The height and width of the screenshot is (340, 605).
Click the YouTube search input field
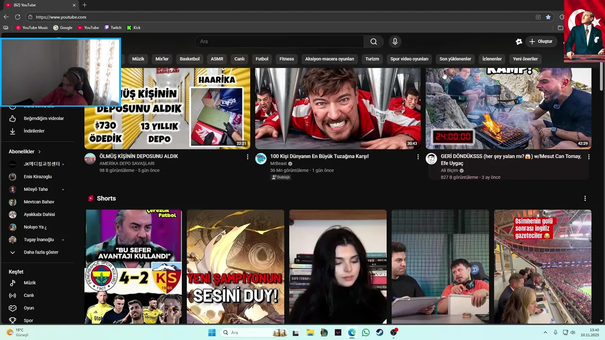pos(279,42)
